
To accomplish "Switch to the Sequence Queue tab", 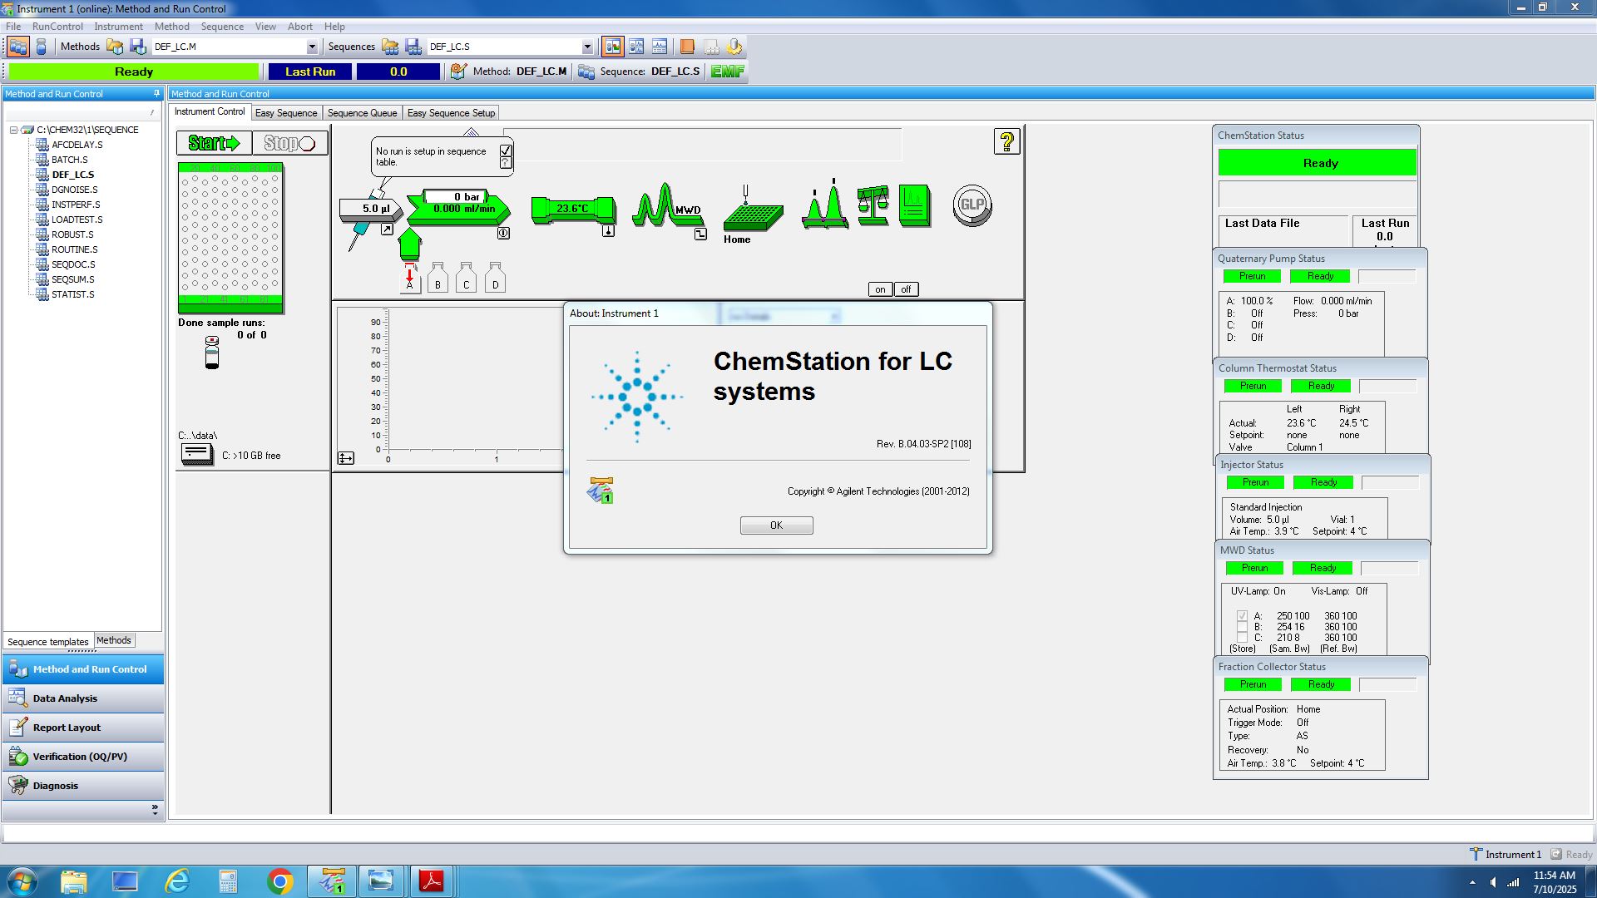I will pos(362,113).
